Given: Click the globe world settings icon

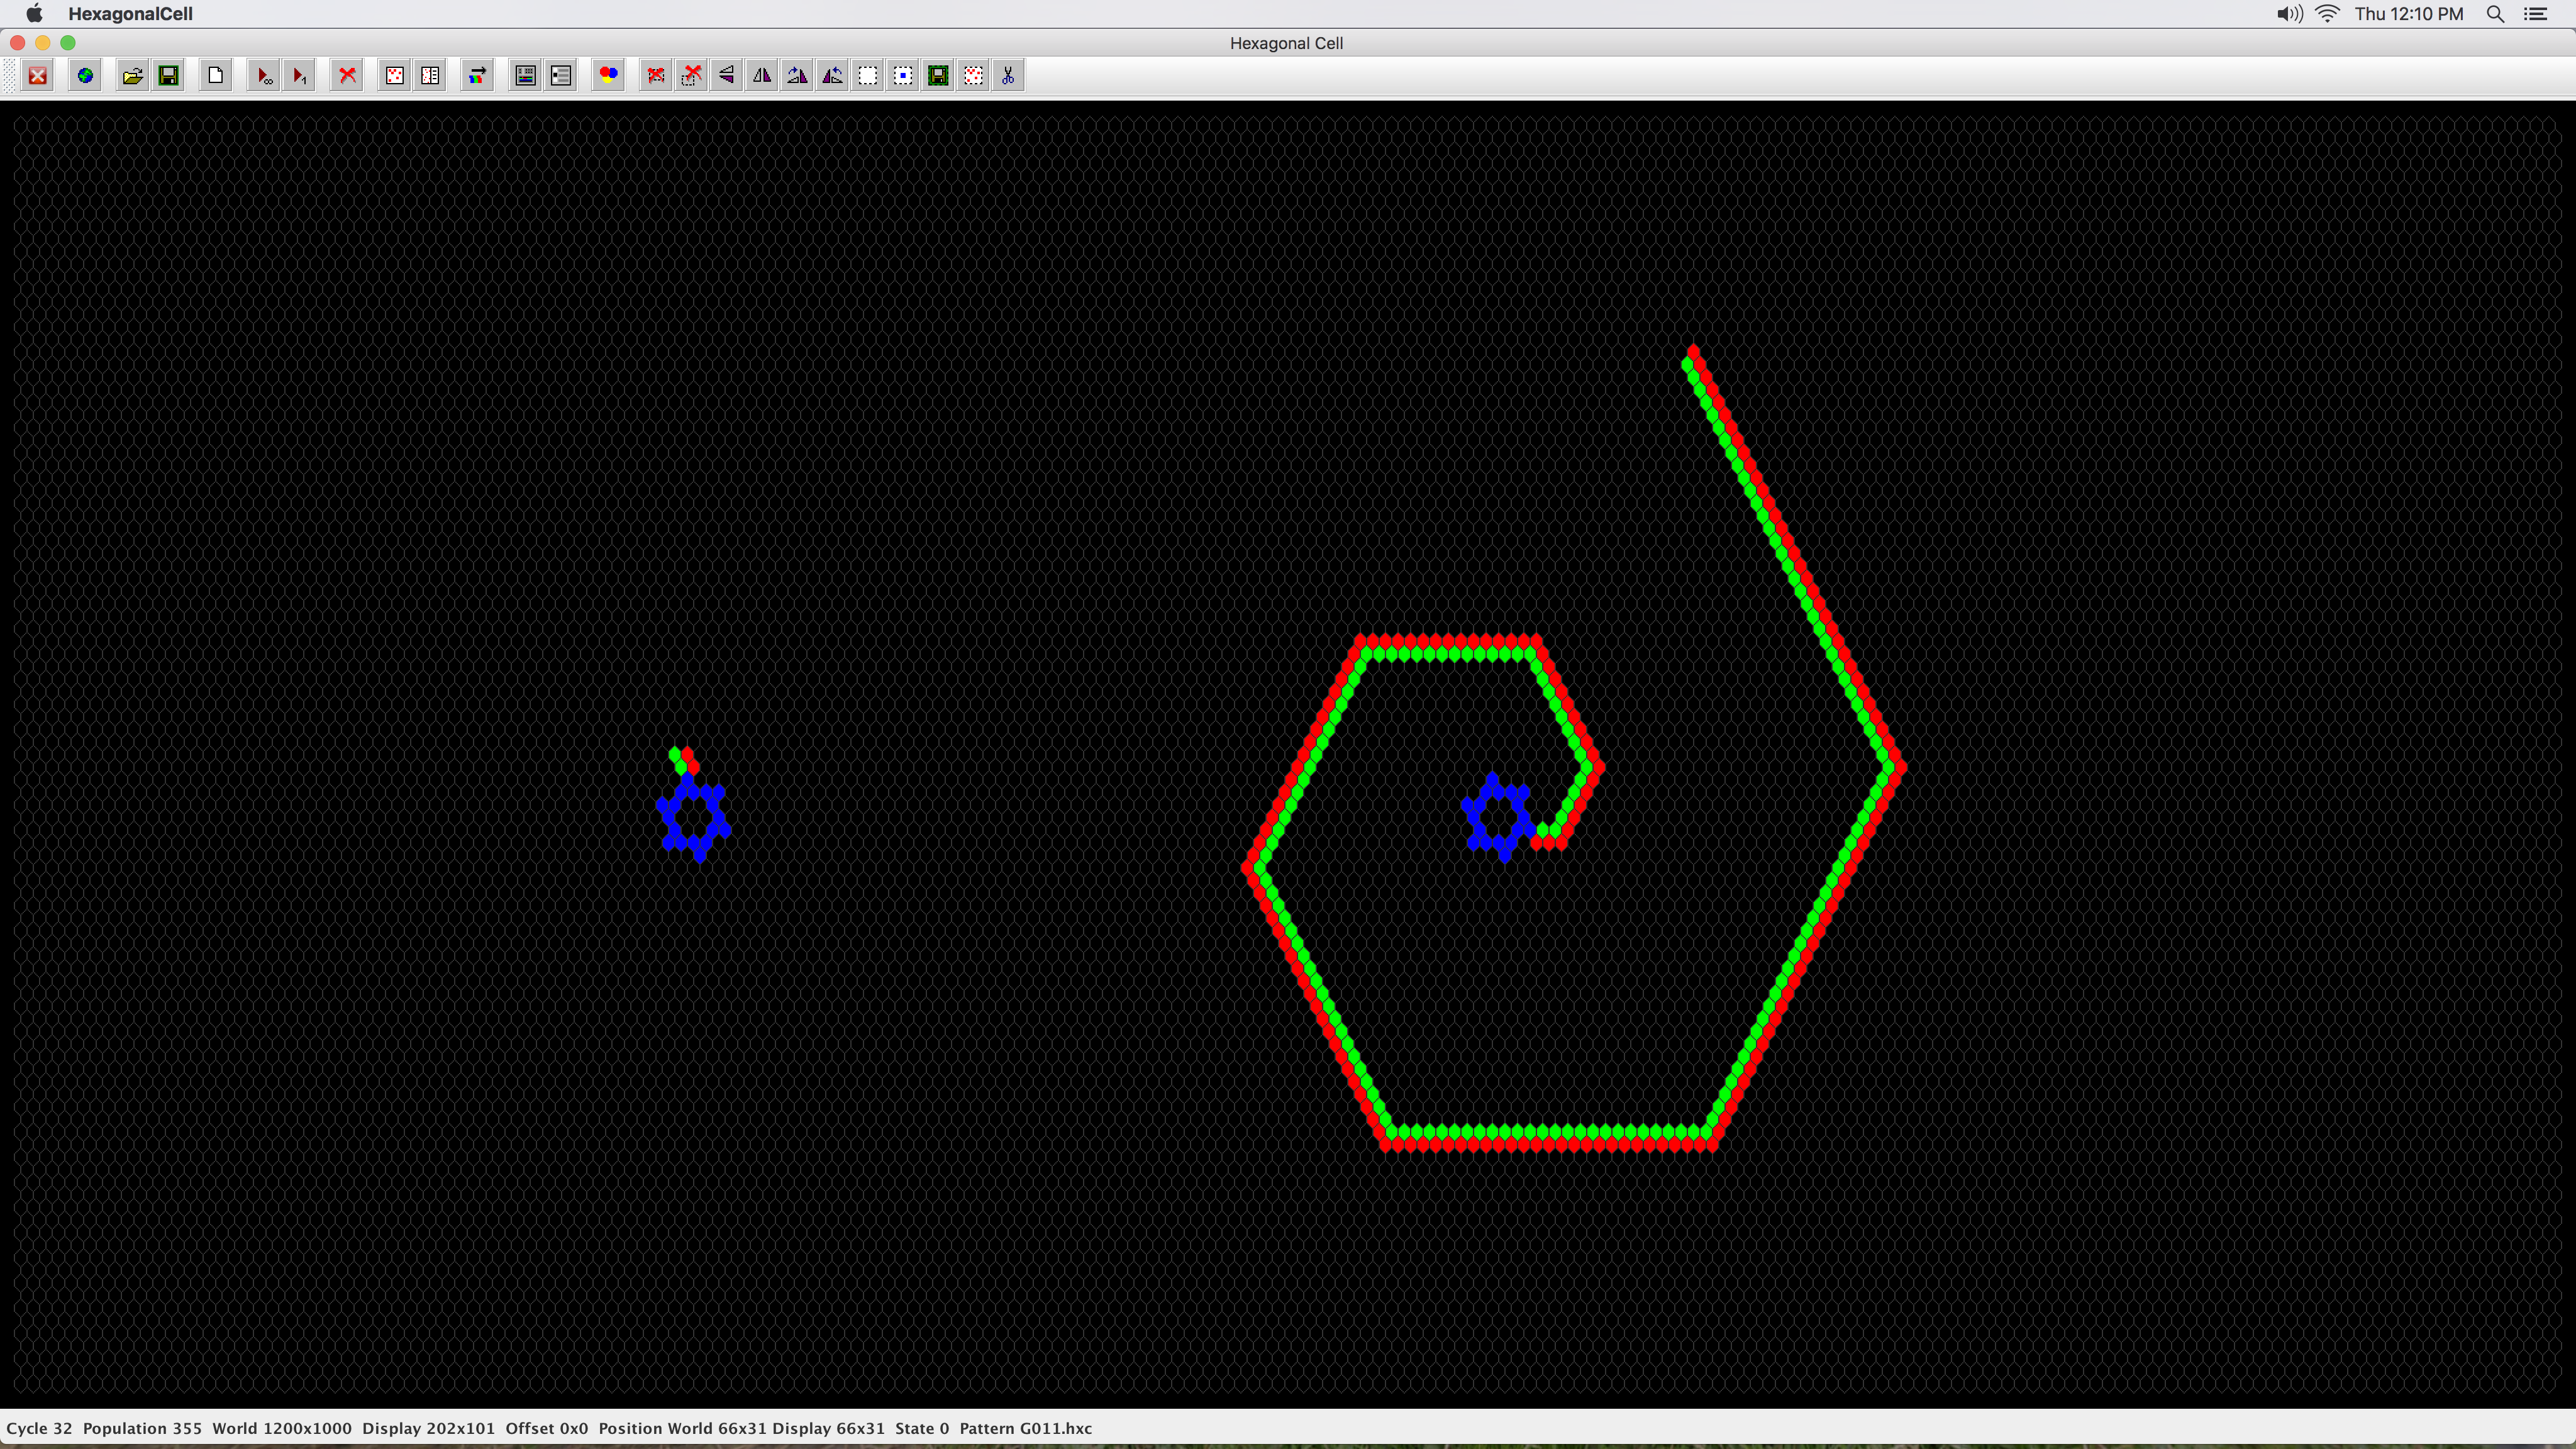Looking at the screenshot, I should tap(86, 76).
